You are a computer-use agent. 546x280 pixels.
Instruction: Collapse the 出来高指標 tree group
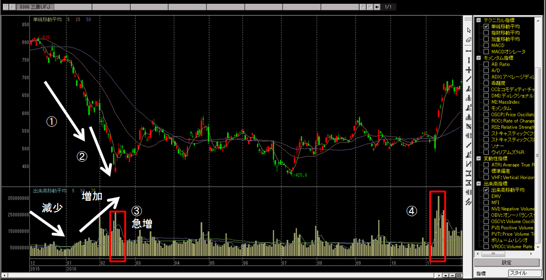(478, 184)
